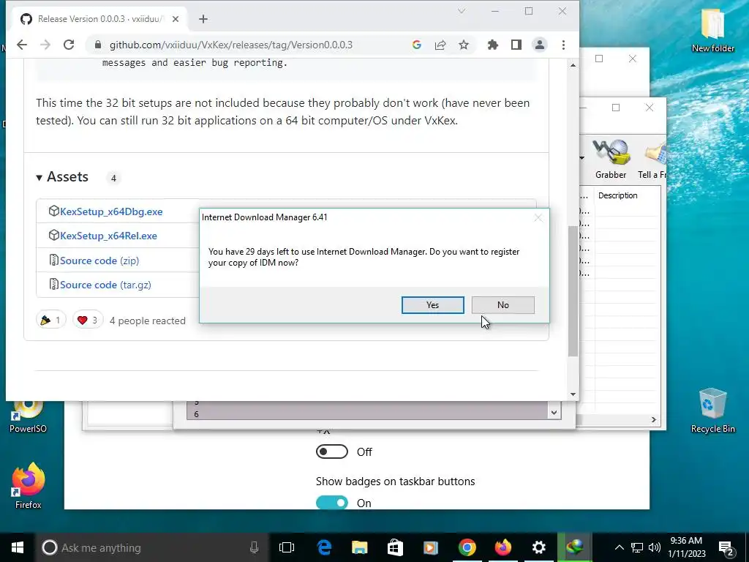The height and width of the screenshot is (562, 749).
Task: Open Firefox from the taskbar
Action: coord(503,547)
